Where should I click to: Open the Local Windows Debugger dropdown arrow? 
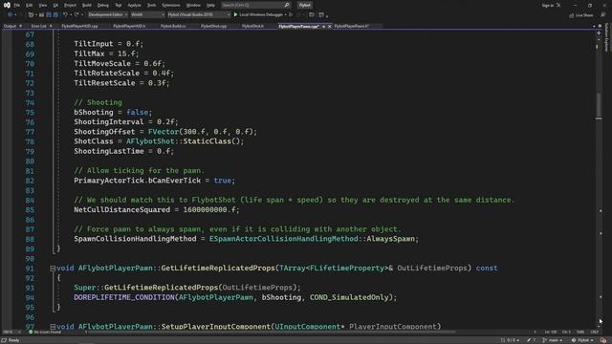pyautogui.click(x=286, y=15)
